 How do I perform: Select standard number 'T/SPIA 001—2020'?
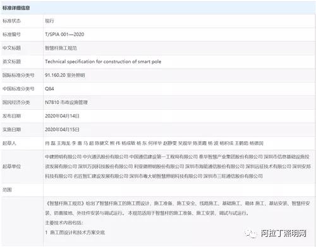64,34
